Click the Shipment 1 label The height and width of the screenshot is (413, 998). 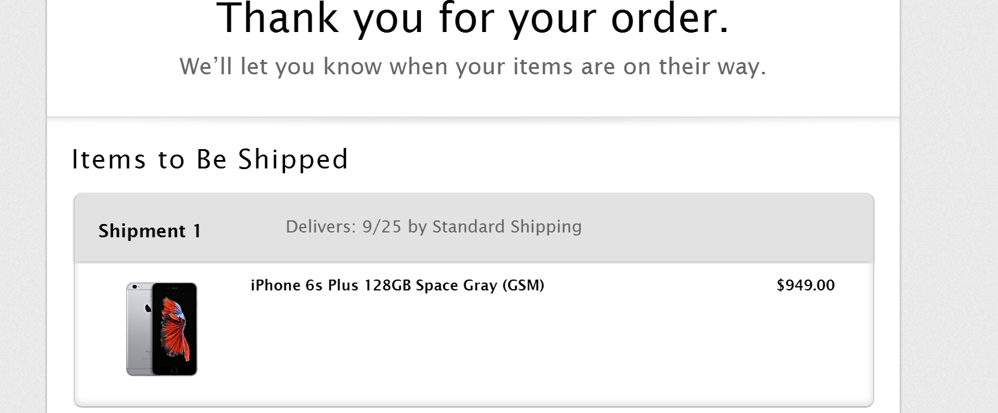coord(150,231)
